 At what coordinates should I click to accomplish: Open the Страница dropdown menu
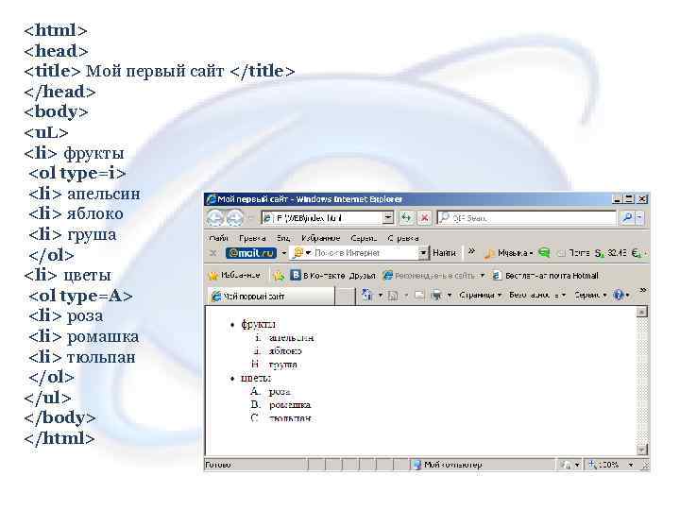pyautogui.click(x=480, y=296)
